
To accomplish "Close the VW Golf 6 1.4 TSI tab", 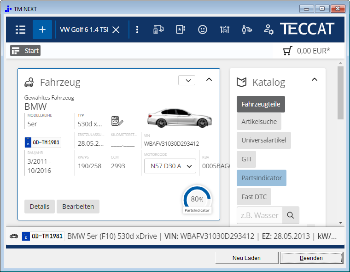I will pos(116,30).
